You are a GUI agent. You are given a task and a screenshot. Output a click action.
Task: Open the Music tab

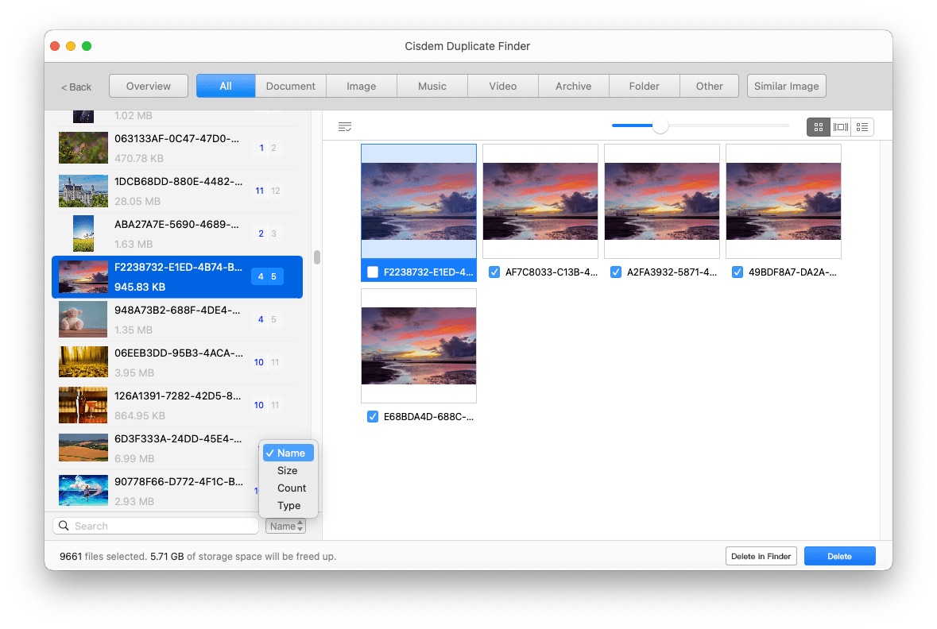click(432, 87)
